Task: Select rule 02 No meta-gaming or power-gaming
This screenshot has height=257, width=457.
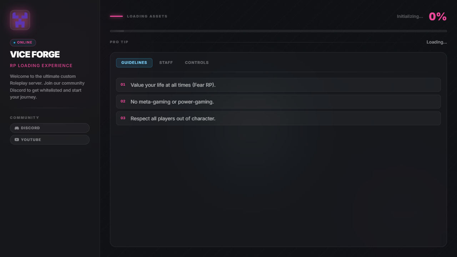Action: tap(278, 102)
